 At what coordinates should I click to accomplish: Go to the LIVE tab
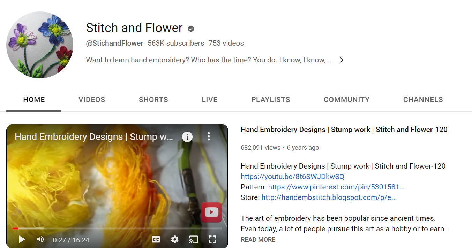click(x=210, y=100)
